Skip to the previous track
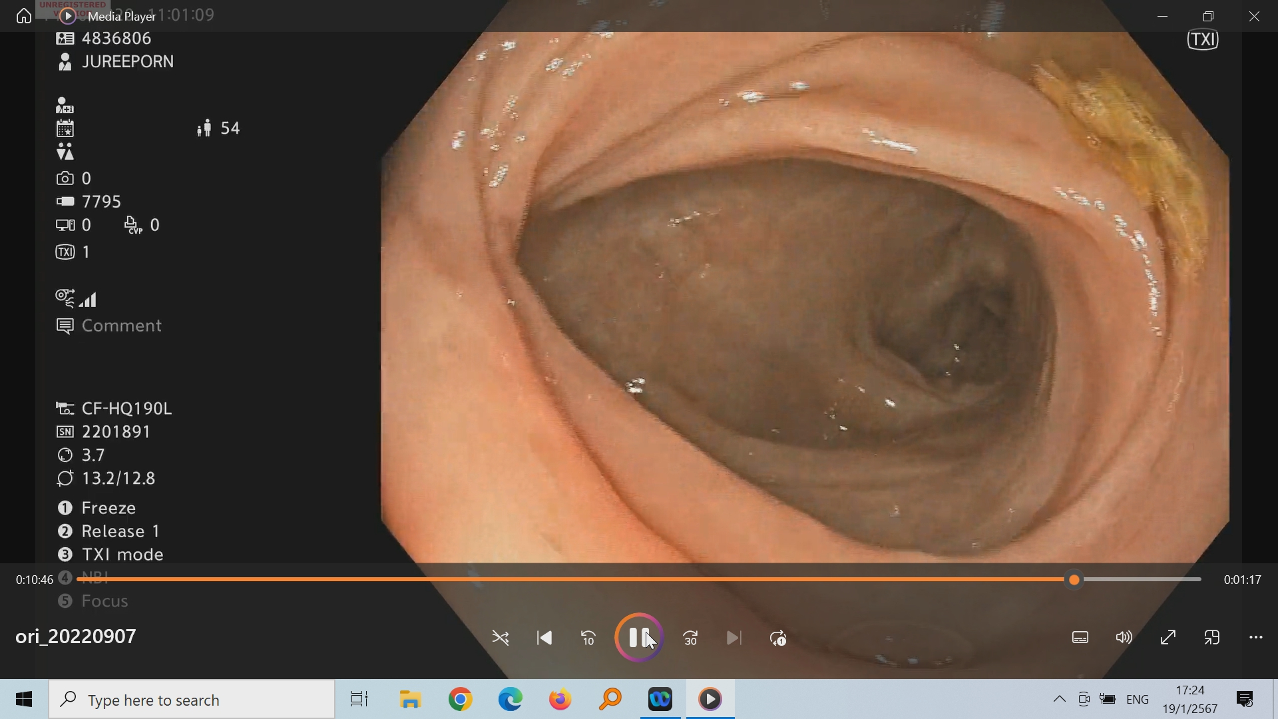This screenshot has width=1278, height=719. [544, 638]
